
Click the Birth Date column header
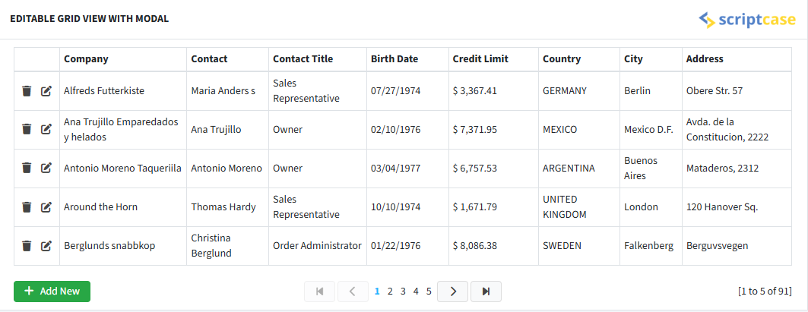click(x=394, y=59)
